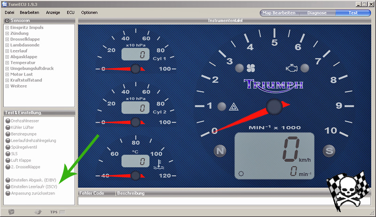The width and height of the screenshot is (376, 217).
Task: Click the Cyl 2 pressure gauge needle
Action: (121, 122)
